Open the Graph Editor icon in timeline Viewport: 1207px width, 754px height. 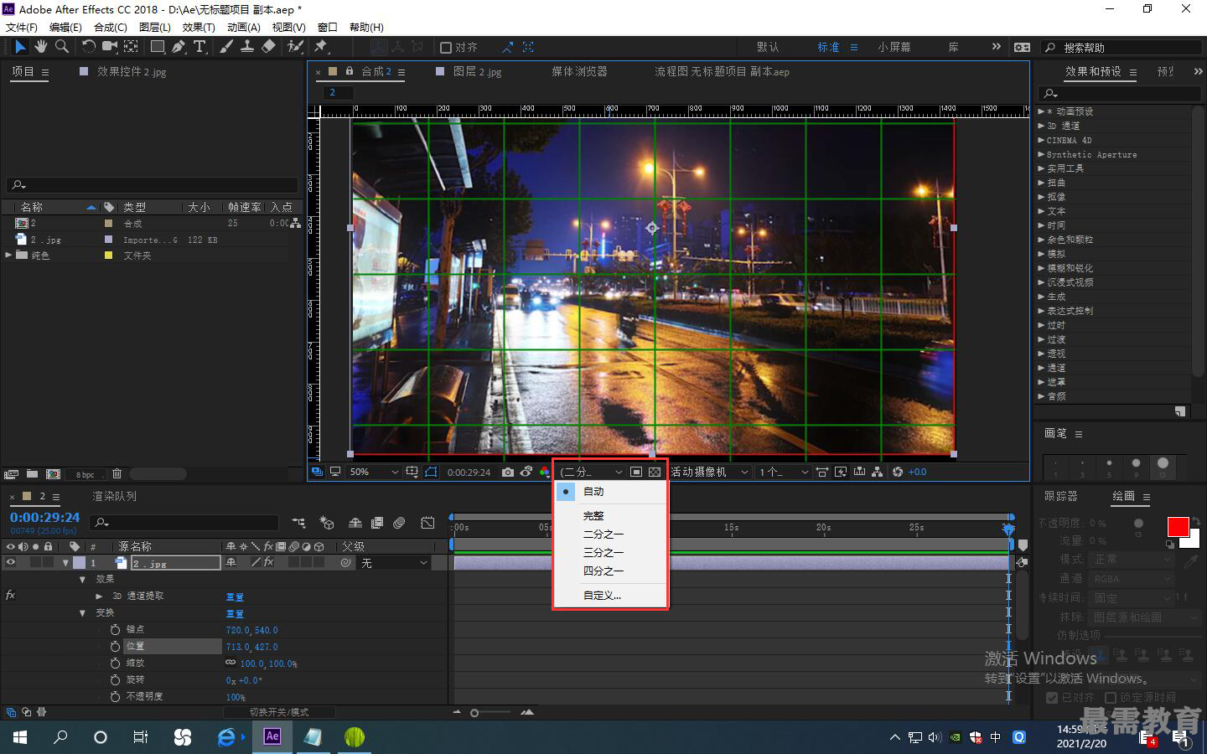(x=427, y=523)
